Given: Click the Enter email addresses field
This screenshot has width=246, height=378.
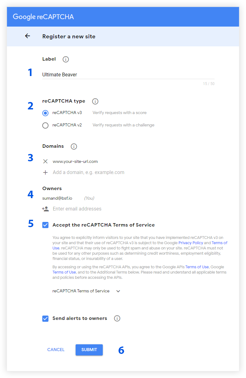Looking at the screenshot, I should pos(133,209).
